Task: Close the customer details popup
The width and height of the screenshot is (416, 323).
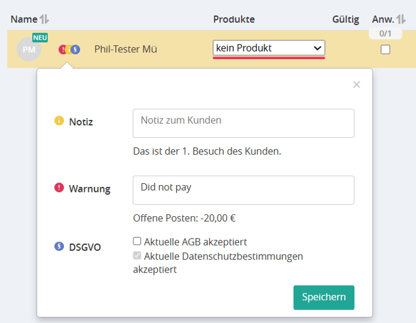Action: 356,84
